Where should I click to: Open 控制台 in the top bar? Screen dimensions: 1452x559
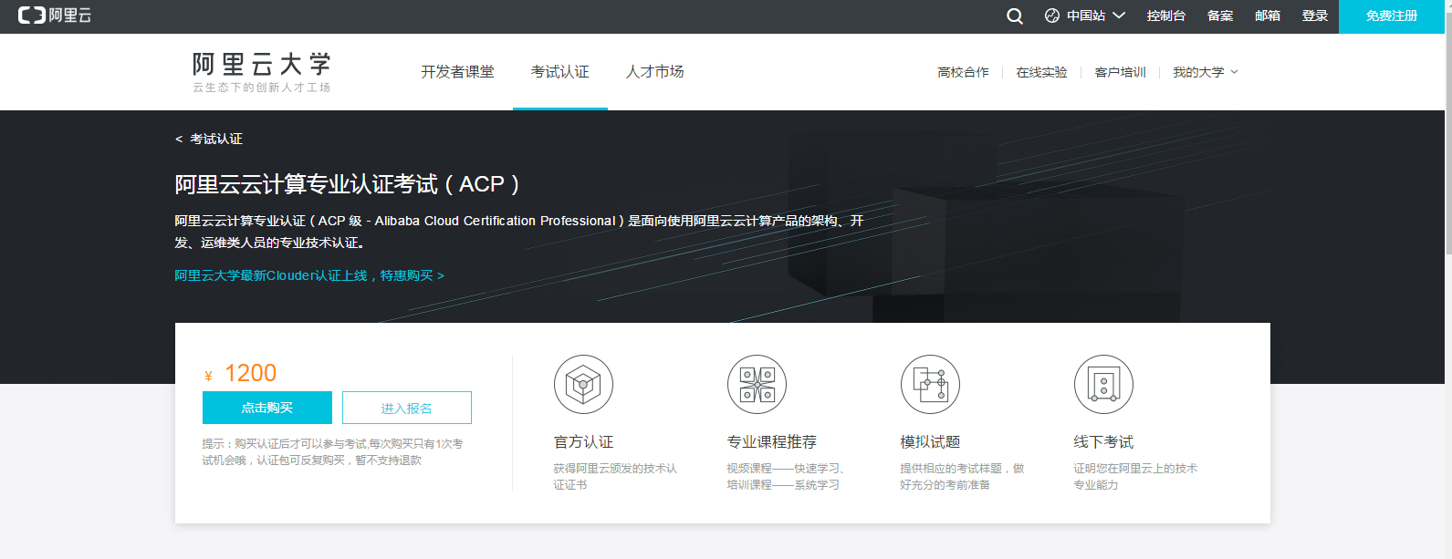click(1166, 16)
